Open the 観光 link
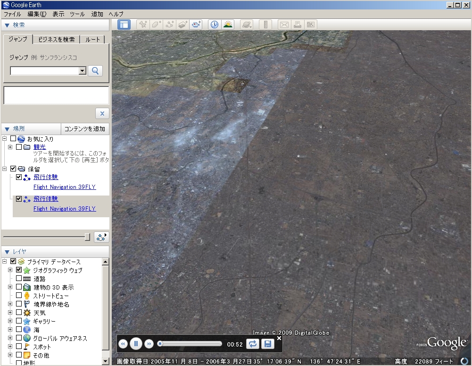The height and width of the screenshot is (366, 472). 40,147
